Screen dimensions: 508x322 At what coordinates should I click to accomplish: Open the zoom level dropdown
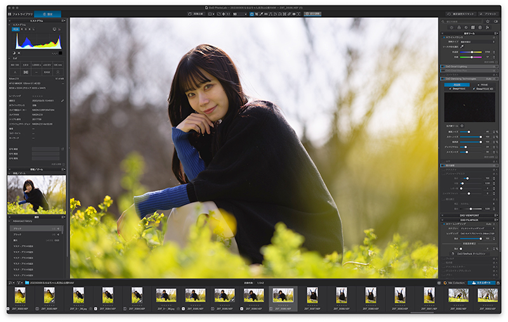click(x=246, y=14)
